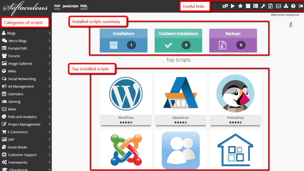Image resolution: width=304 pixels, height=171 pixels.
Task: Switch to the PHP scripts tab
Action: tap(57, 6)
